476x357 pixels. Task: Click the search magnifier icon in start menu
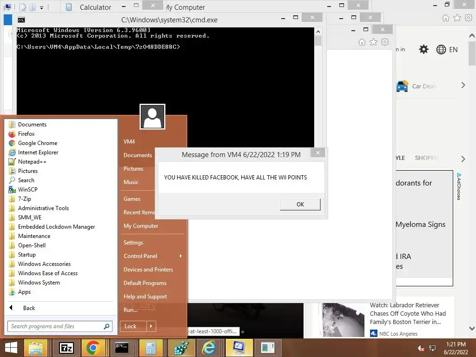106,326
